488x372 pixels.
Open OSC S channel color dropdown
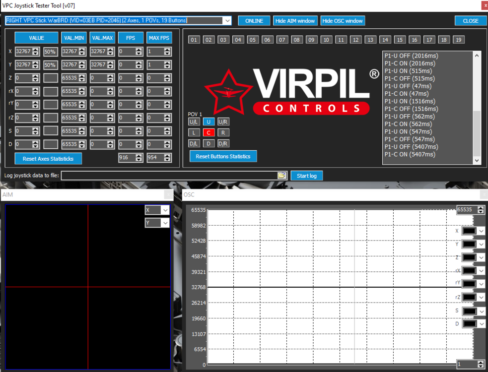coord(481,311)
